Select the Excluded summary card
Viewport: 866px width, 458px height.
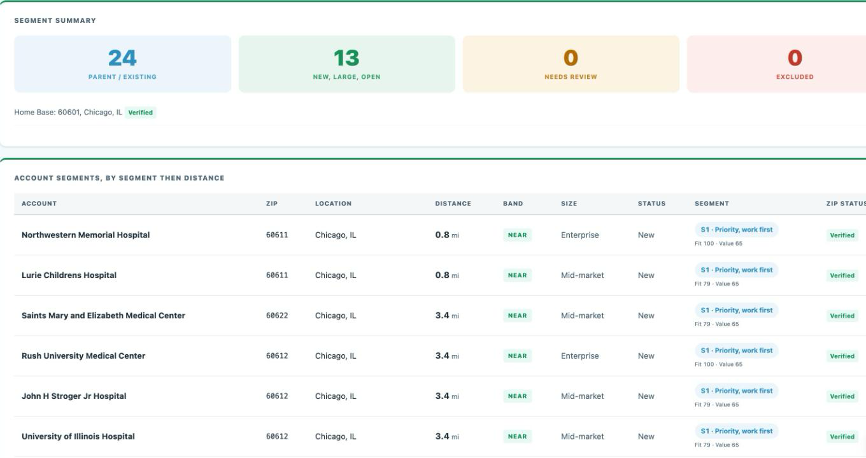776,64
